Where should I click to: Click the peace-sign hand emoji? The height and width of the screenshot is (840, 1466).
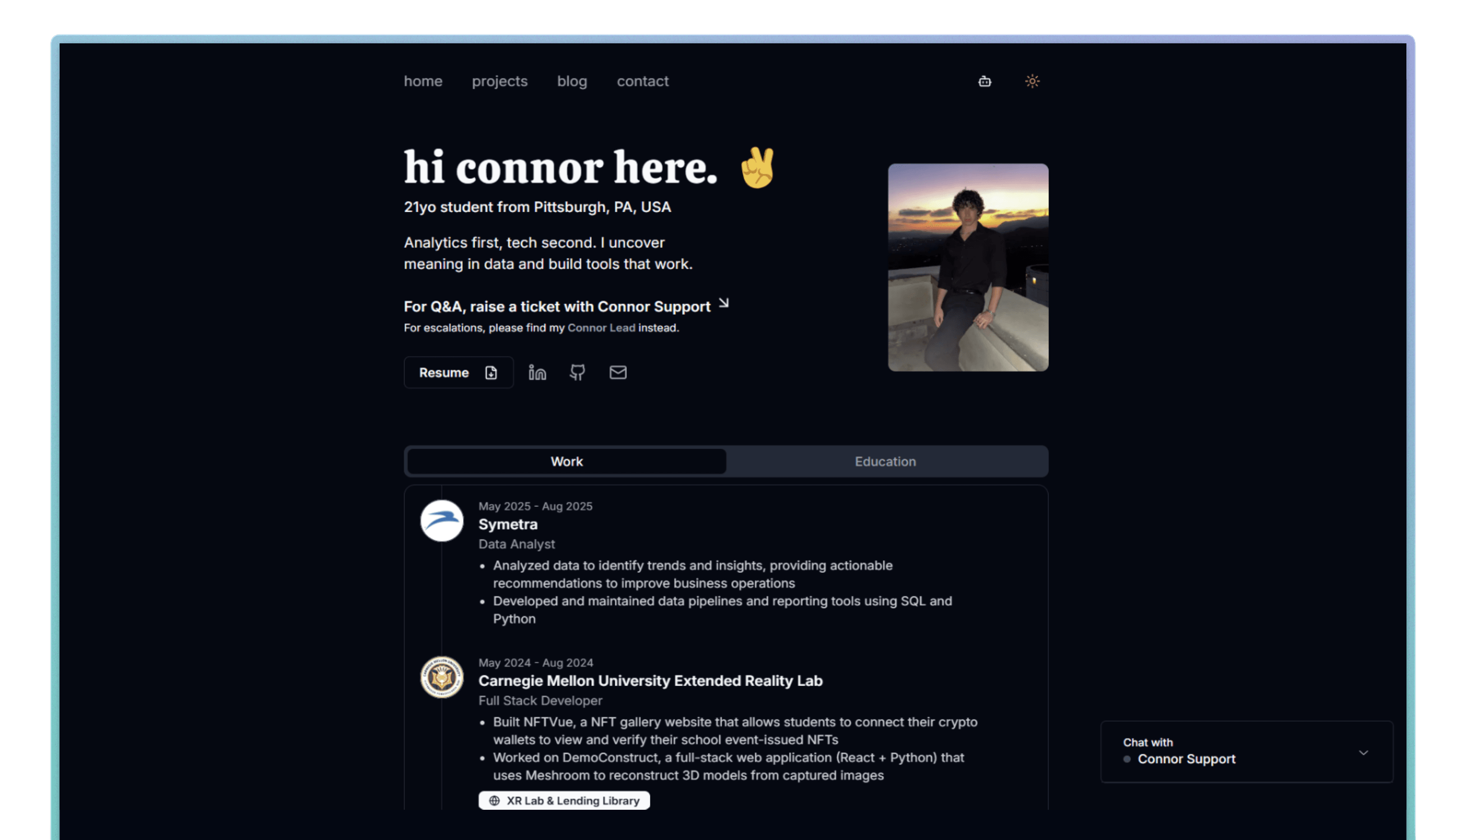pyautogui.click(x=758, y=168)
